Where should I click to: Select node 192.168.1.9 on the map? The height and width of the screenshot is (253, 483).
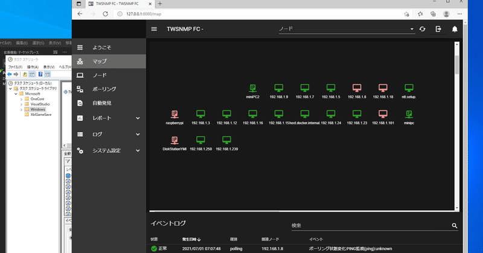point(279,88)
